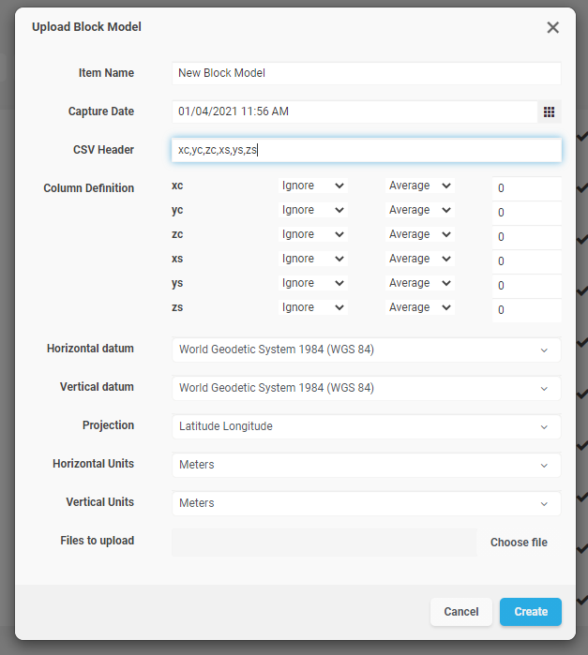
Task: Open the Horizontal Units dropdown
Action: [x=366, y=465]
